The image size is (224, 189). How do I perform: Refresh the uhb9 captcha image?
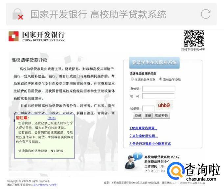164,105
